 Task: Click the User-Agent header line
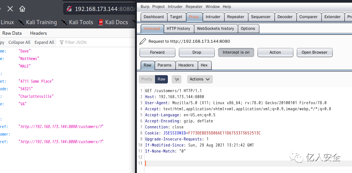(x=236, y=103)
